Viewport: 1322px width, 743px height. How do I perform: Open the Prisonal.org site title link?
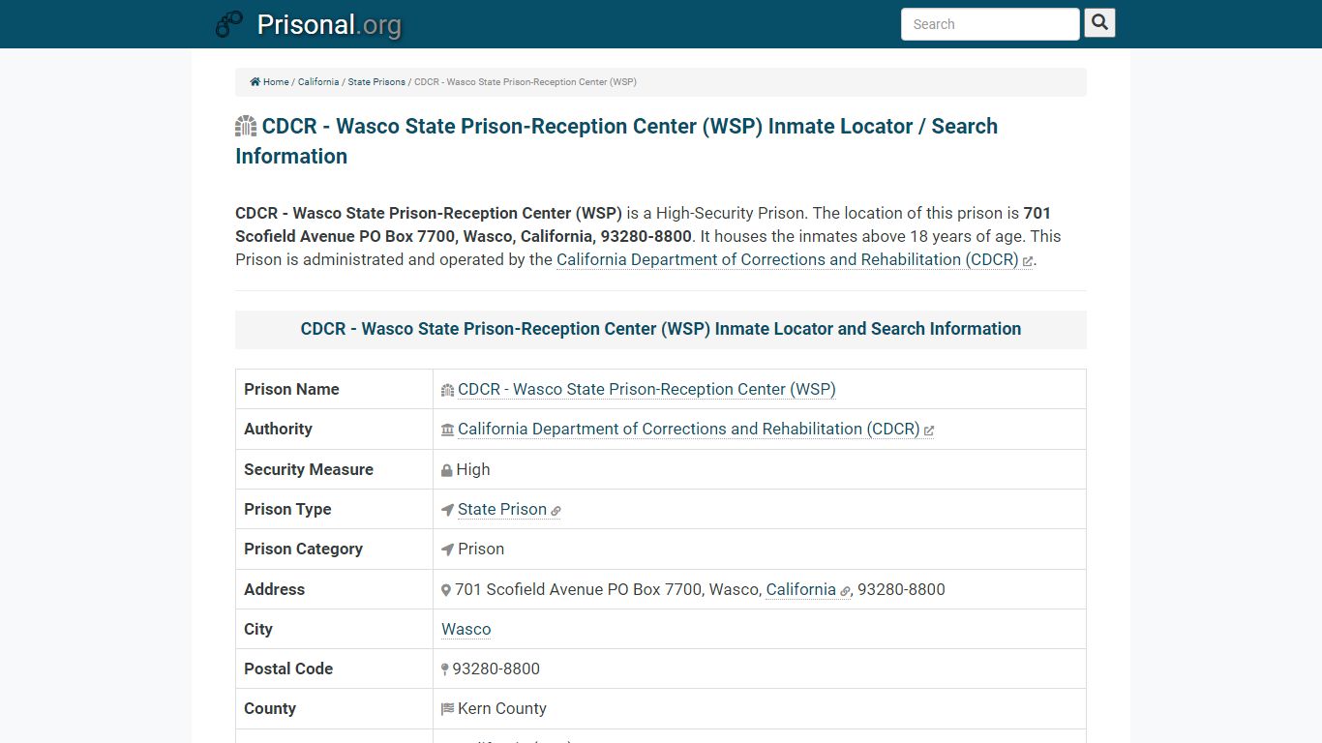(x=329, y=24)
